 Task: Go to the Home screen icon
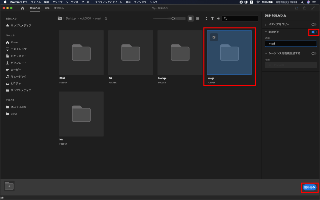22,8
